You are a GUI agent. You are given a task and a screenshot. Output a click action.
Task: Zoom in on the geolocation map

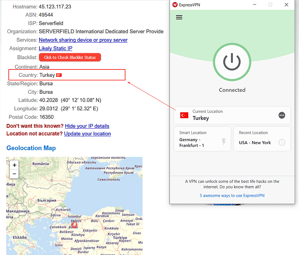[x=14, y=165]
